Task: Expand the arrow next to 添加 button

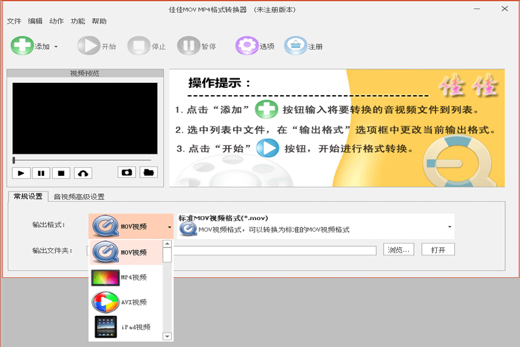Action: [x=56, y=46]
